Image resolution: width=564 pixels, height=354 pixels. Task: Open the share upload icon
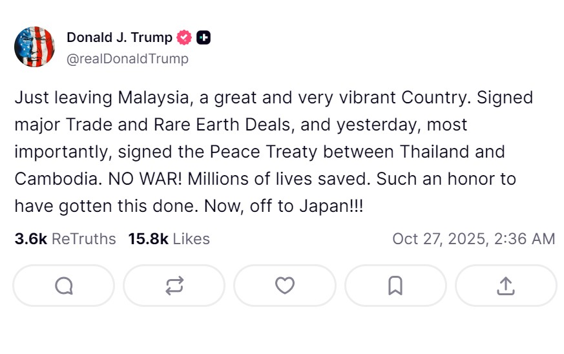point(506,286)
